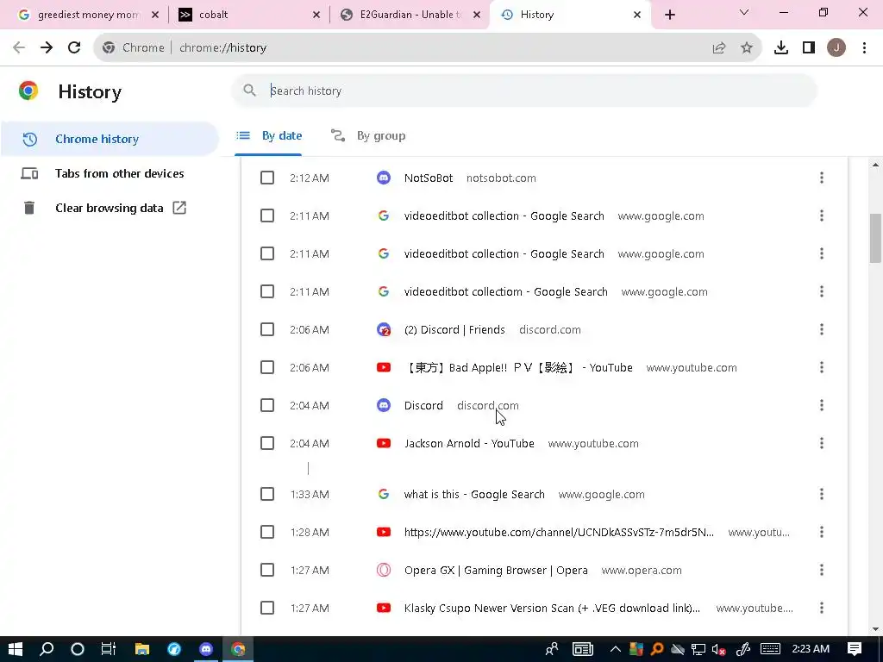
Task: Open more actions for NotSoBot entry
Action: coord(822,178)
